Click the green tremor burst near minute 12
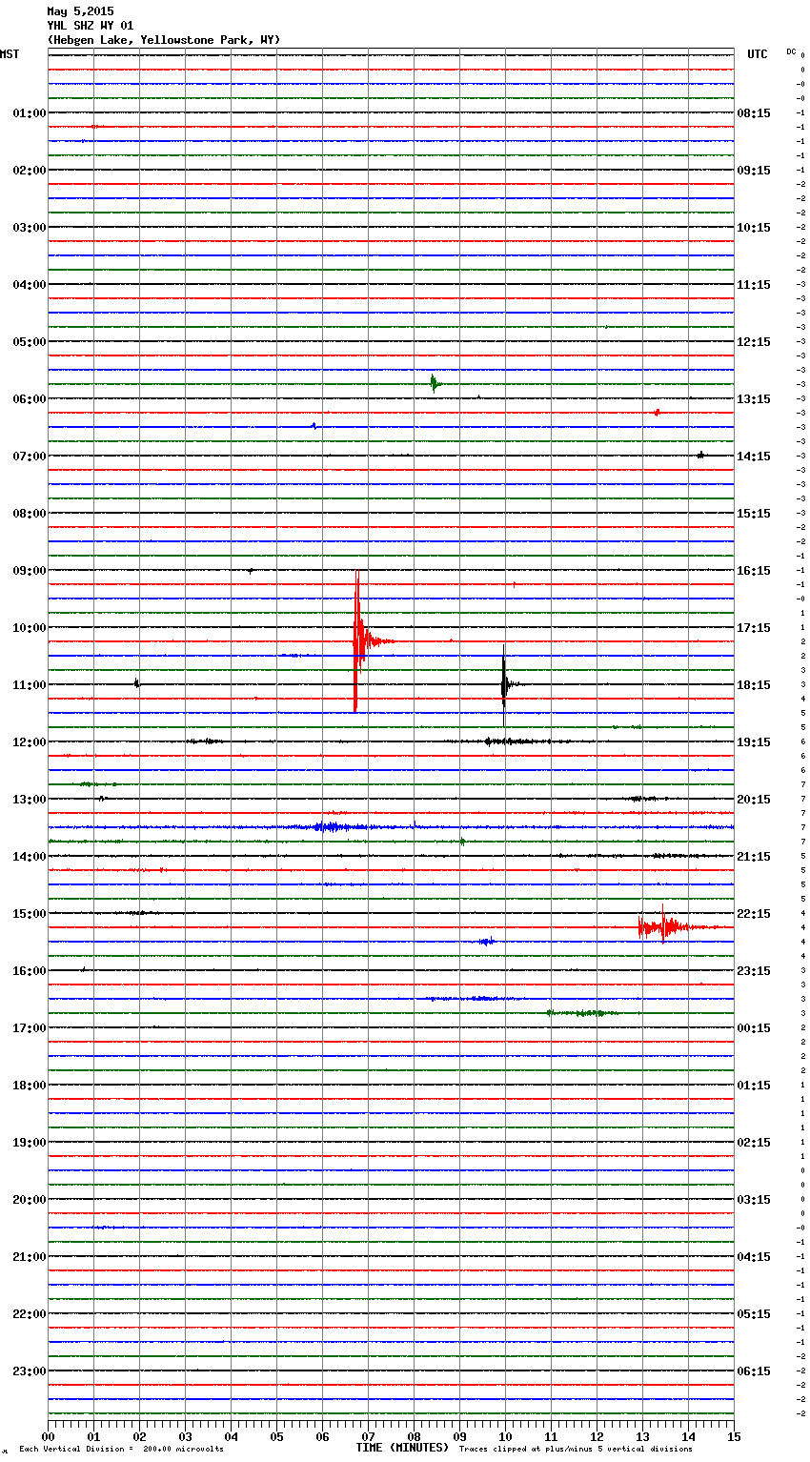Viewport: 810px width, 1462px height. (581, 1012)
